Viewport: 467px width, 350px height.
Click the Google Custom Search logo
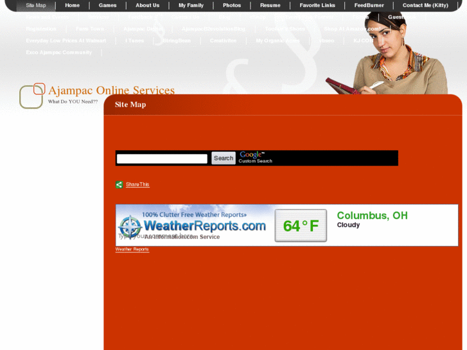(x=255, y=157)
